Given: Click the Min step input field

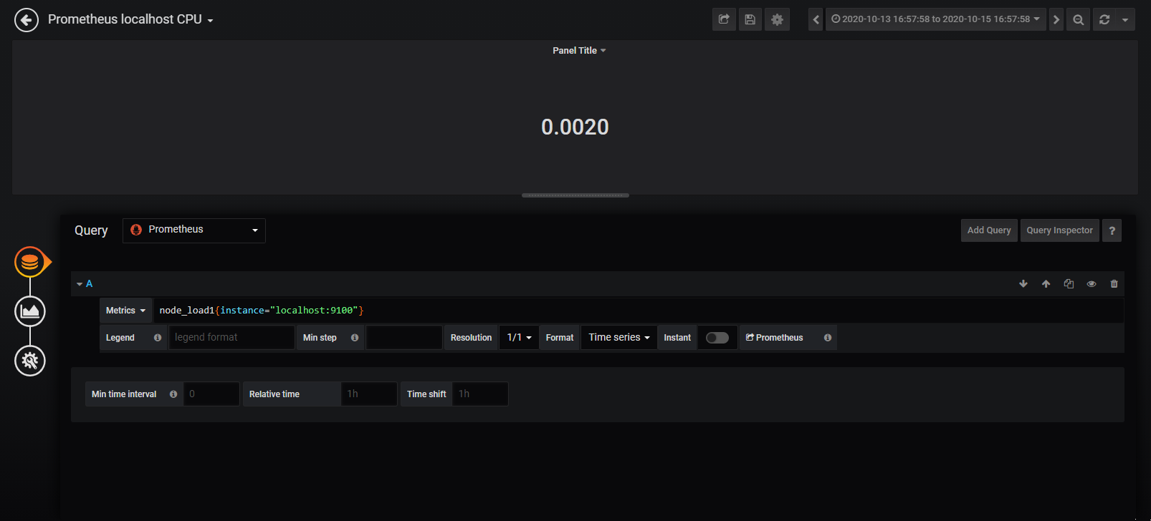Looking at the screenshot, I should click(404, 338).
